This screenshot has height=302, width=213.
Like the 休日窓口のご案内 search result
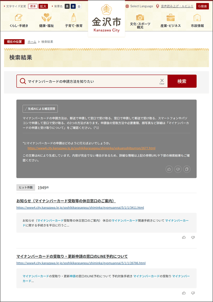[x=184, y=237]
